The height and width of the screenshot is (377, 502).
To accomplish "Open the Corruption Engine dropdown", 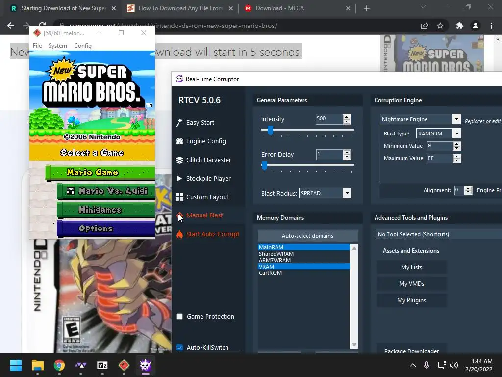I will pyautogui.click(x=456, y=119).
